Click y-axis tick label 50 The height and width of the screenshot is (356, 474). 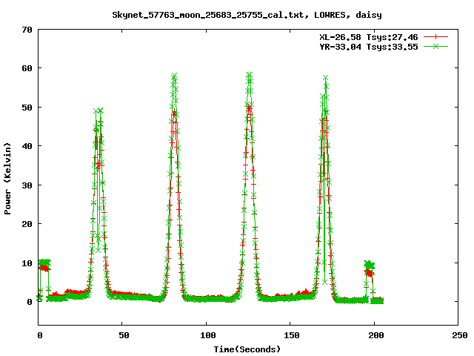tap(27, 108)
